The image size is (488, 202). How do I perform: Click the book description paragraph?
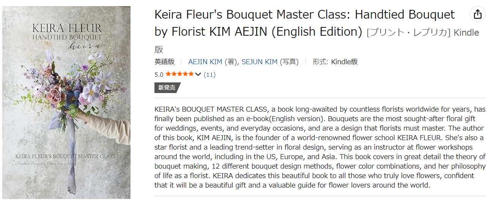pyautogui.click(x=320, y=147)
